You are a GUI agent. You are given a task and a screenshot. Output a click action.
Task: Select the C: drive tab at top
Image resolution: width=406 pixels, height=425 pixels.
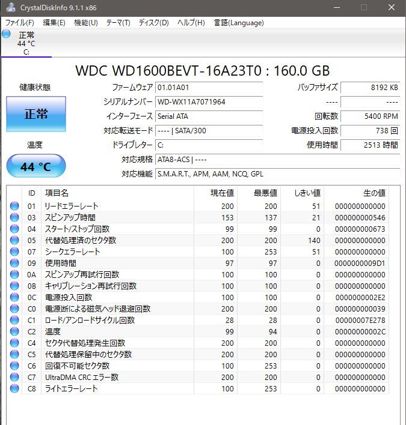[x=26, y=43]
